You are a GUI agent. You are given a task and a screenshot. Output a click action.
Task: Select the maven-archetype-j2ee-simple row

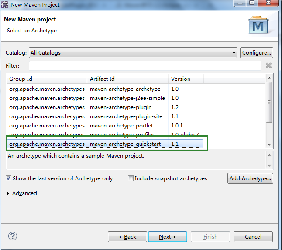point(105,98)
